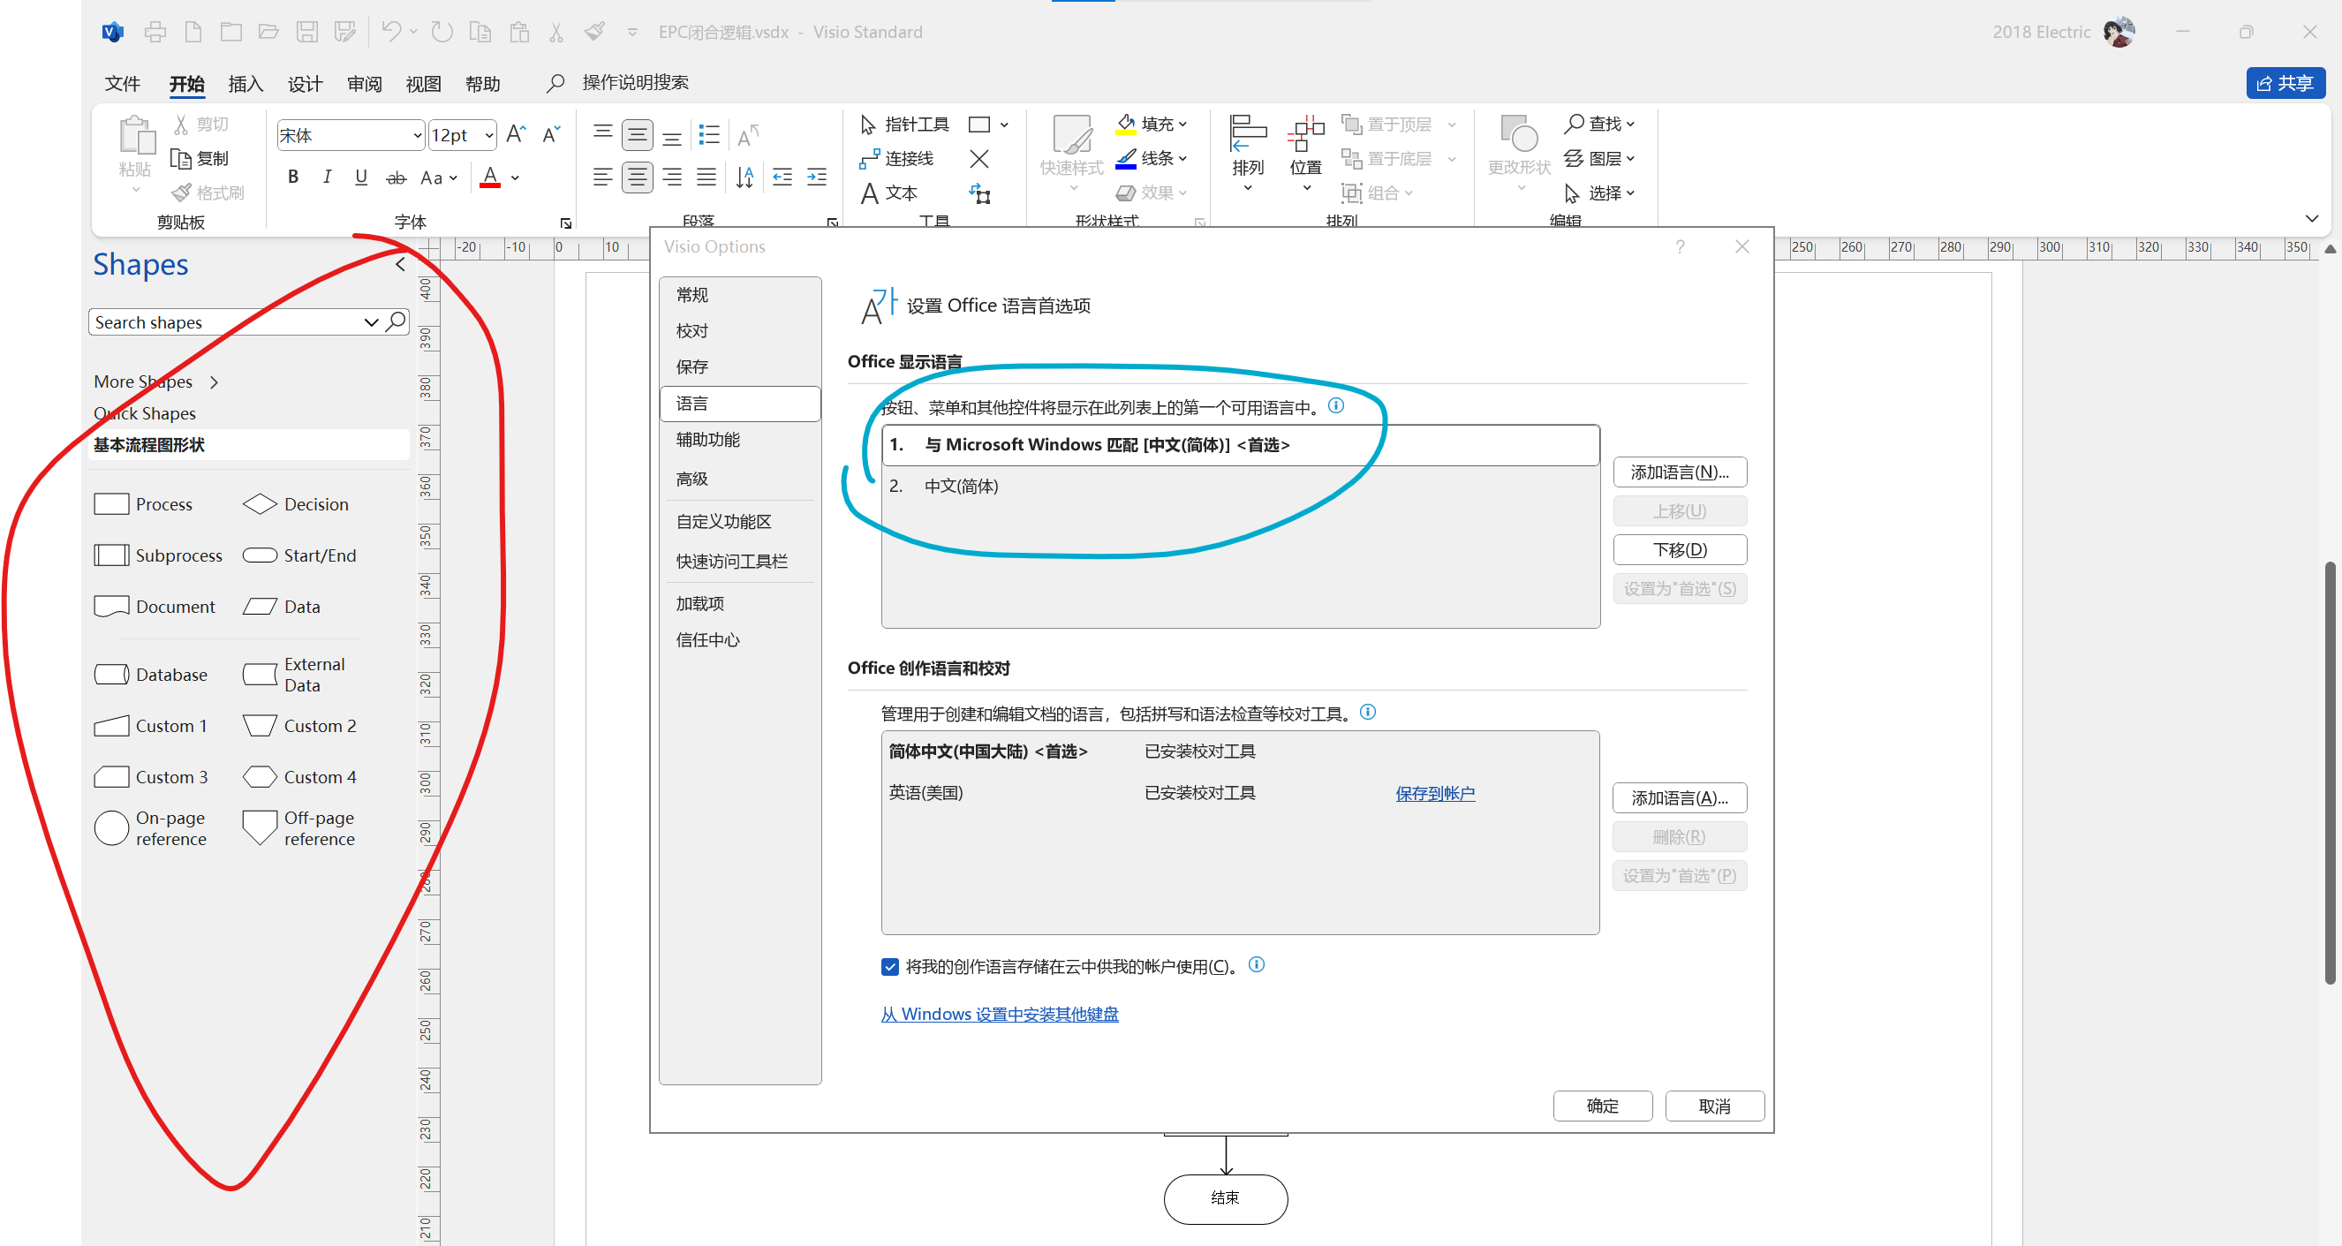Click the decrease indent icon
Viewport: 2342px width, 1246px height.
[x=782, y=177]
